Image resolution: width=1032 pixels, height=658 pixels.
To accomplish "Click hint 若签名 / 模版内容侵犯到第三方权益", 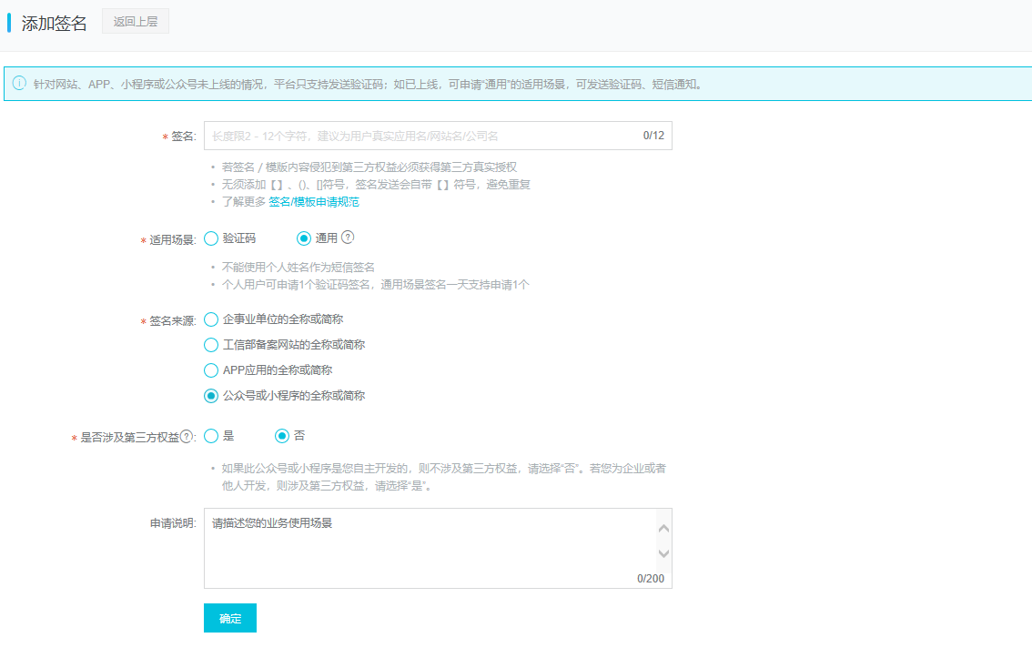I will click(x=369, y=167).
